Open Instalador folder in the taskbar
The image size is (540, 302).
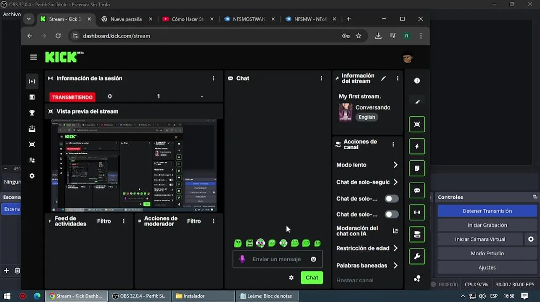203,296
